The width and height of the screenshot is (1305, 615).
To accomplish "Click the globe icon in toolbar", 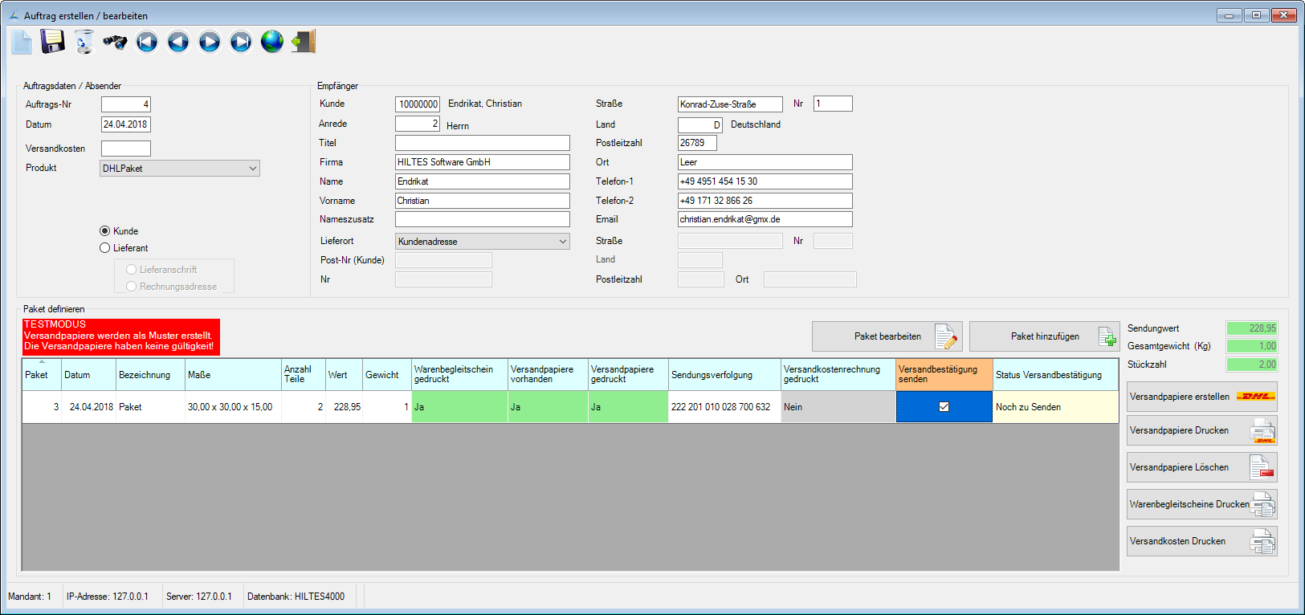I will 272,42.
